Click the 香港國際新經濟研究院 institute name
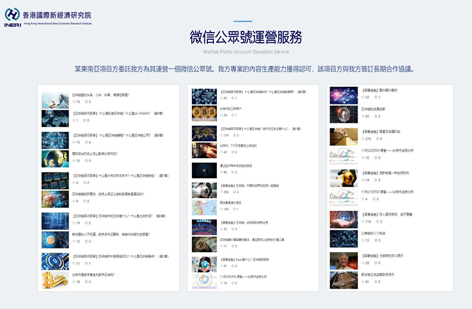Screen dimensions: 472x309 (58, 14)
